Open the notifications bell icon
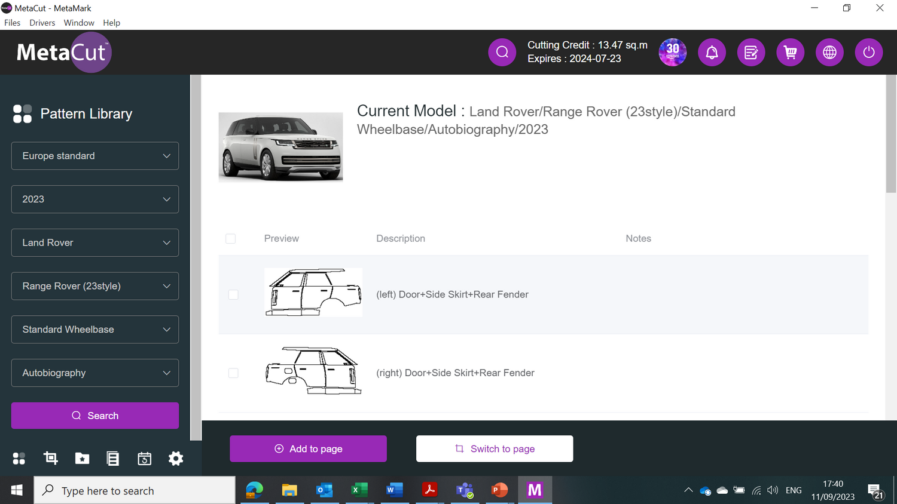The height and width of the screenshot is (504, 897). tap(712, 52)
